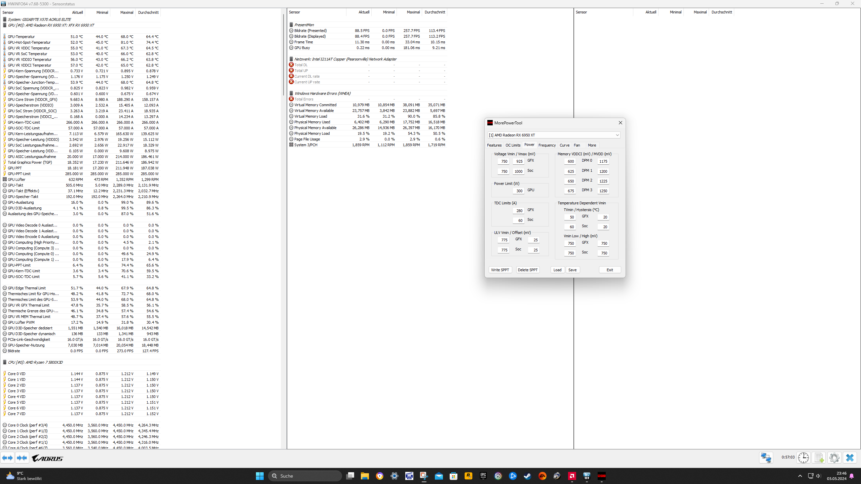
Task: Reset sensor values with clock icon
Action: coord(803,457)
